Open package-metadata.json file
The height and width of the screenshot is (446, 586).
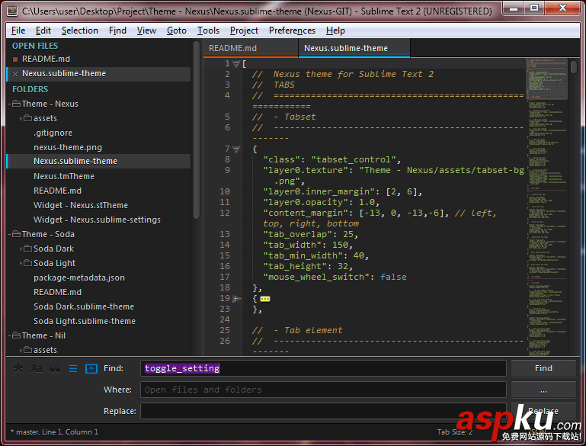click(79, 278)
